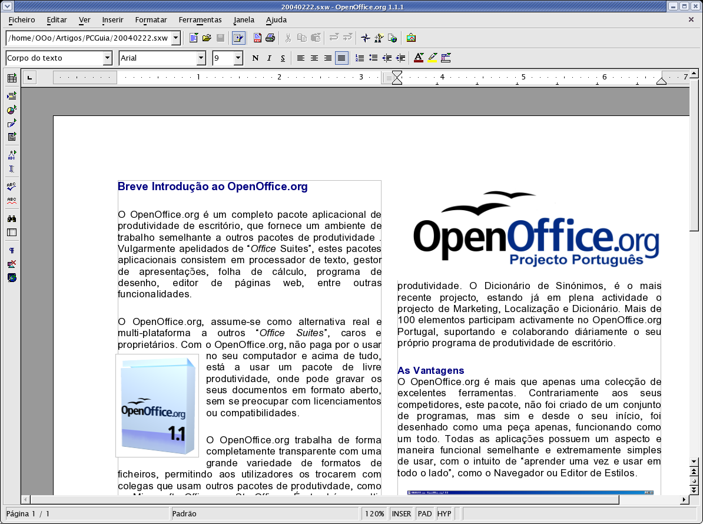Click the Insert Table icon in sidebar
This screenshot has width=703, height=524.
tap(12, 78)
